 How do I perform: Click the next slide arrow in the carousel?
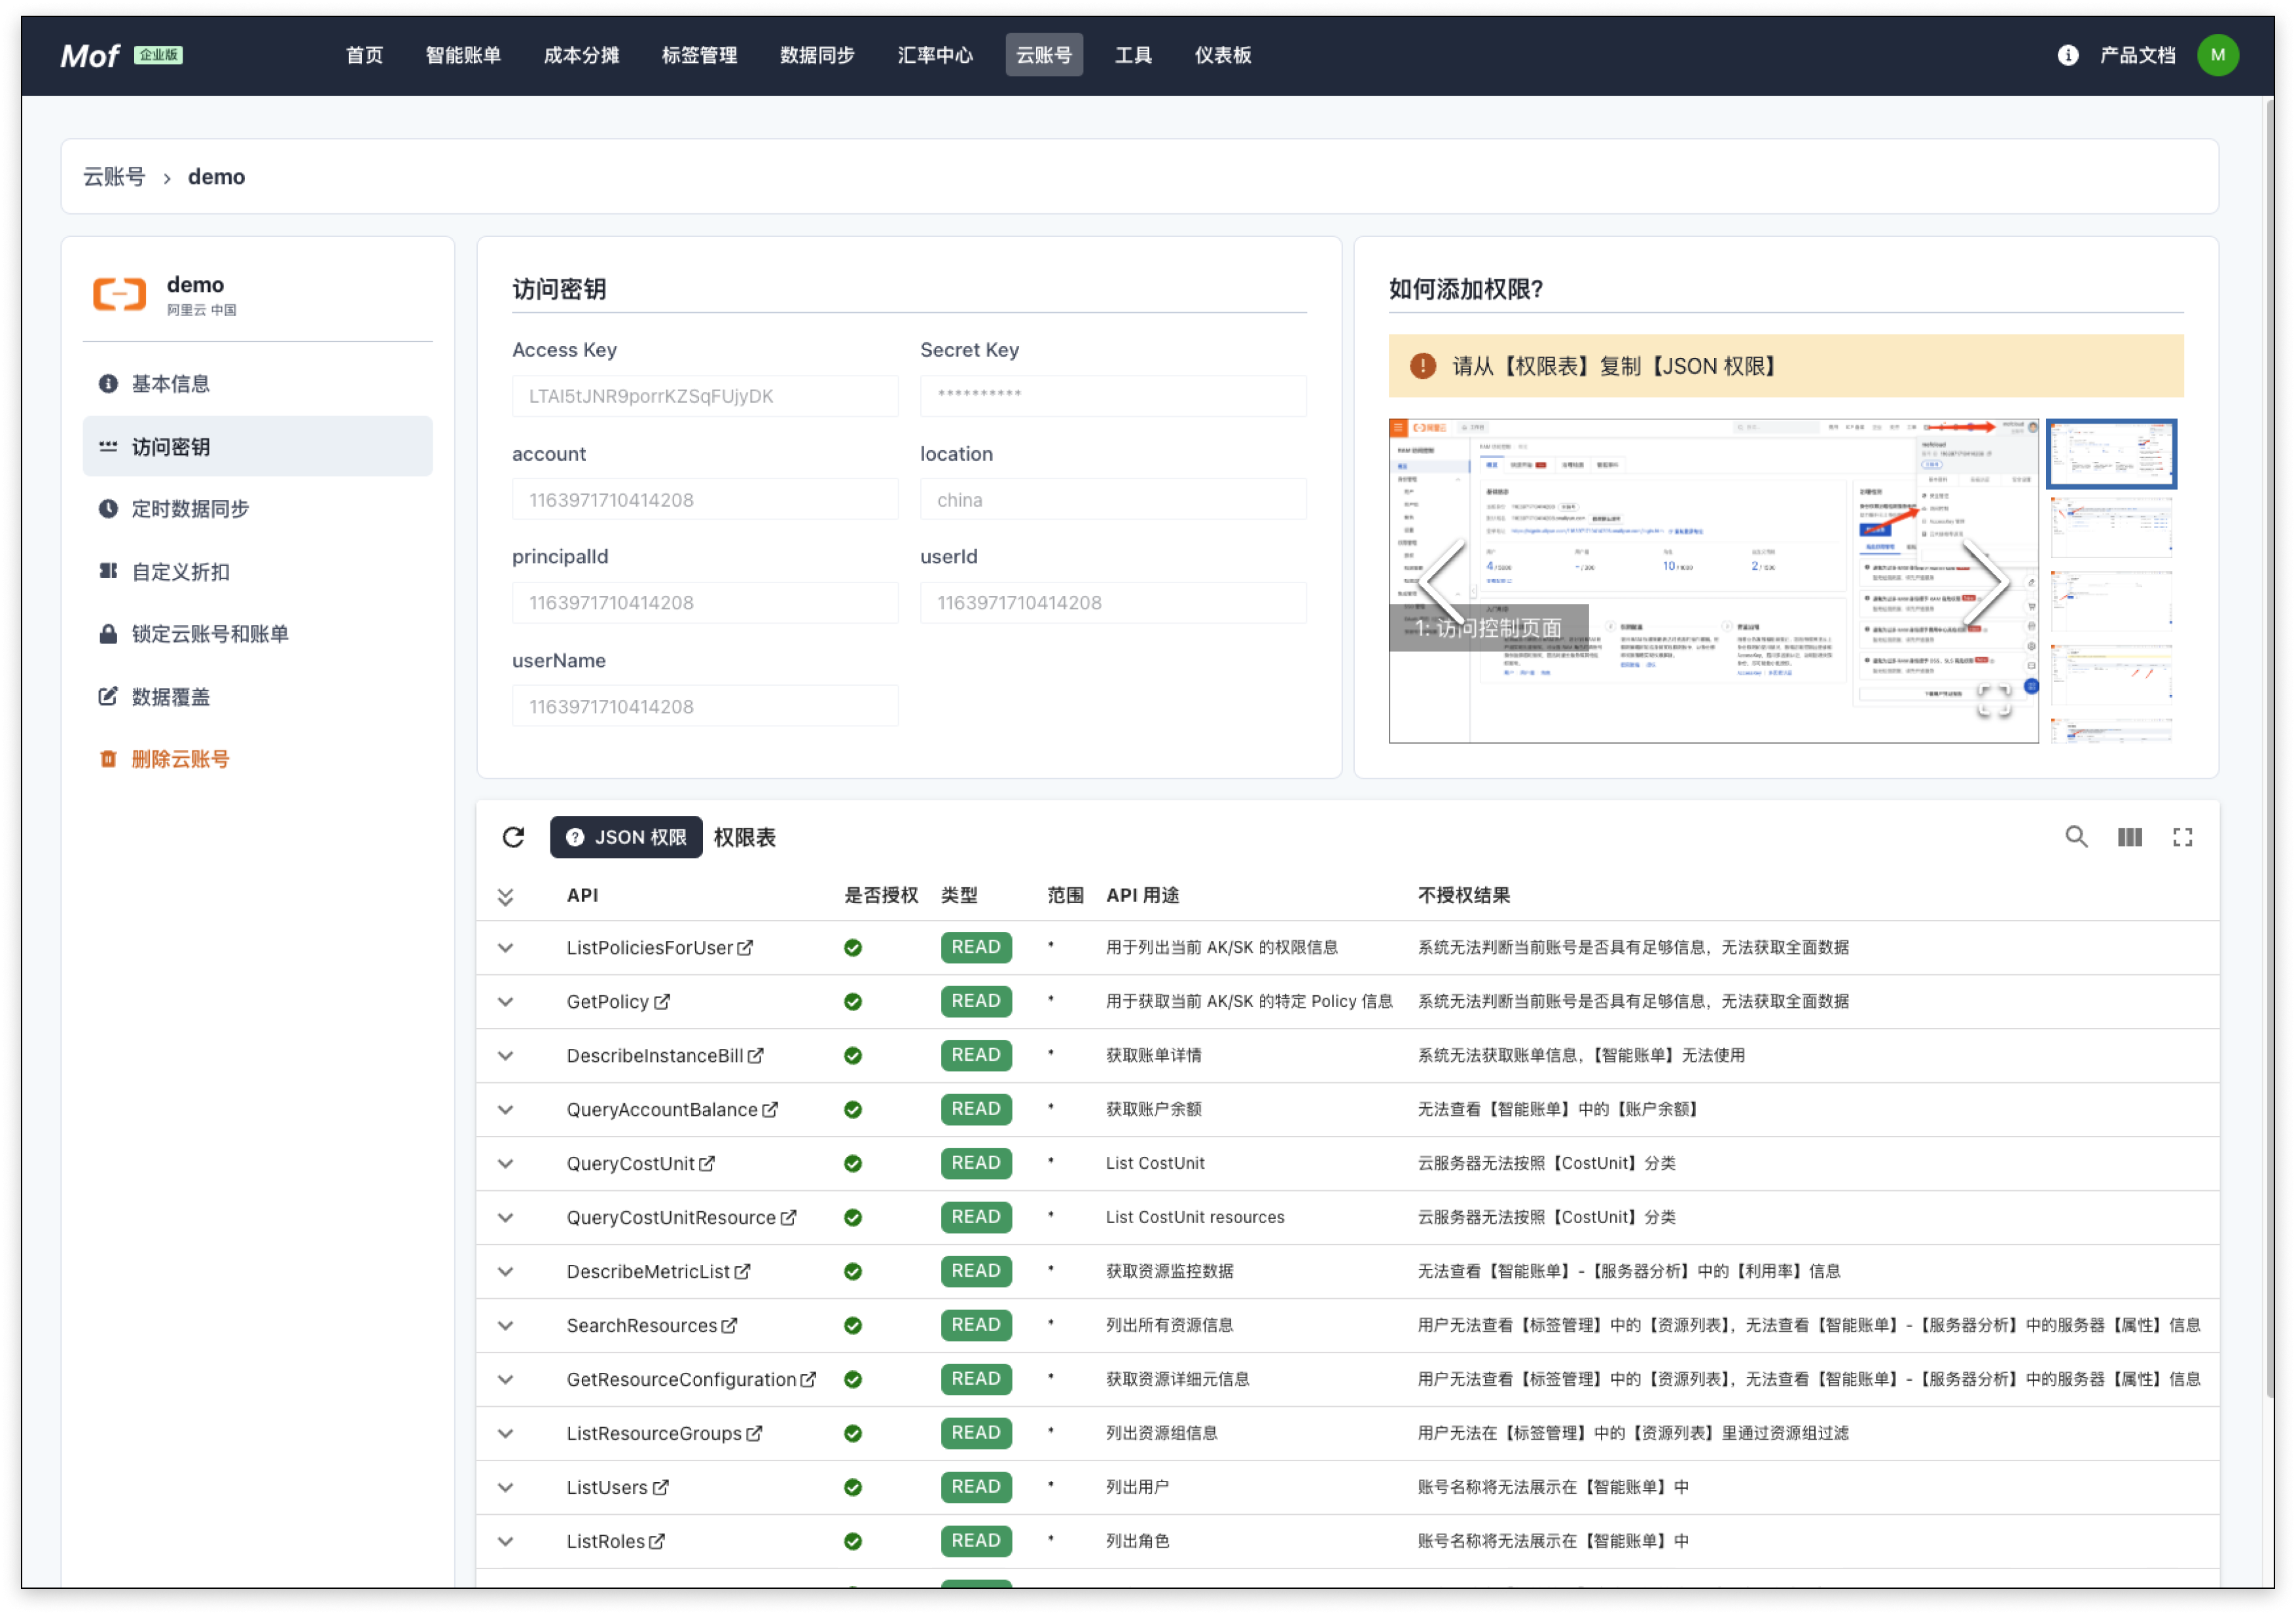[1985, 581]
